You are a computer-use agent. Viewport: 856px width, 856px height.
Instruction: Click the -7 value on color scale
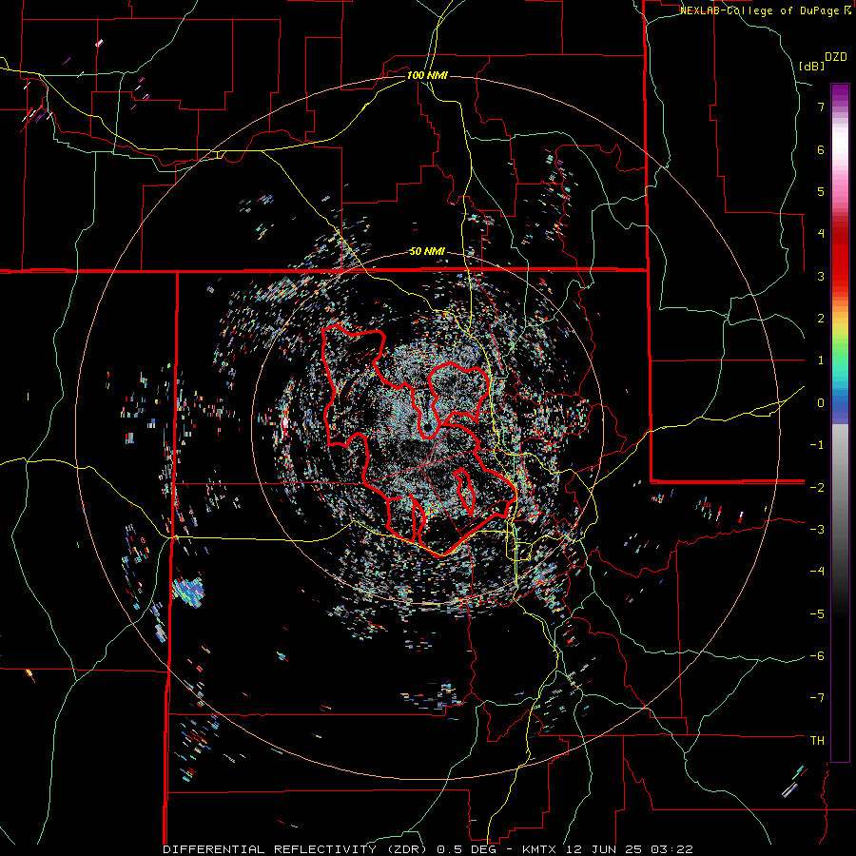click(817, 698)
